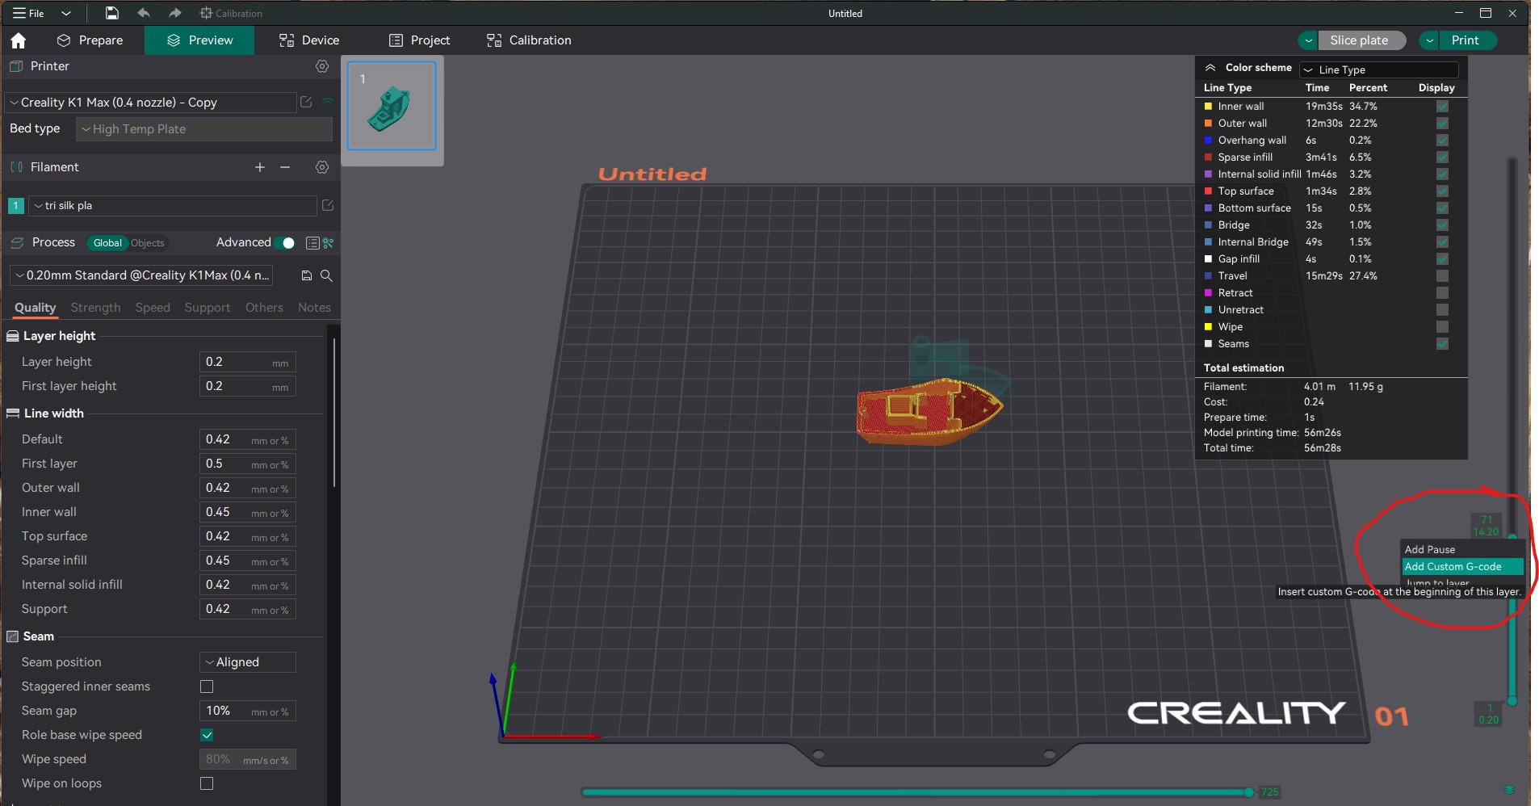This screenshot has width=1539, height=806.
Task: Enable display of Travel lines
Action: click(1440, 275)
